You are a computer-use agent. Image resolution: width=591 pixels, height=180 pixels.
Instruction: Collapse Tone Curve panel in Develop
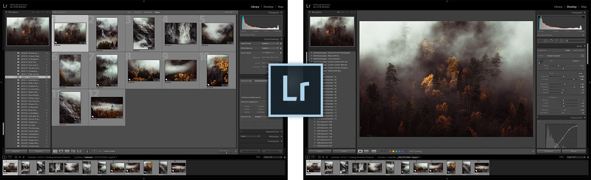(585, 117)
